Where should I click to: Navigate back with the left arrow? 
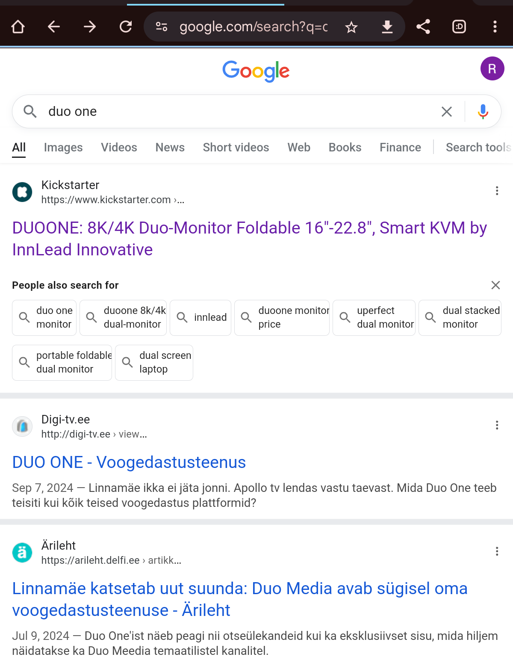pos(54,27)
